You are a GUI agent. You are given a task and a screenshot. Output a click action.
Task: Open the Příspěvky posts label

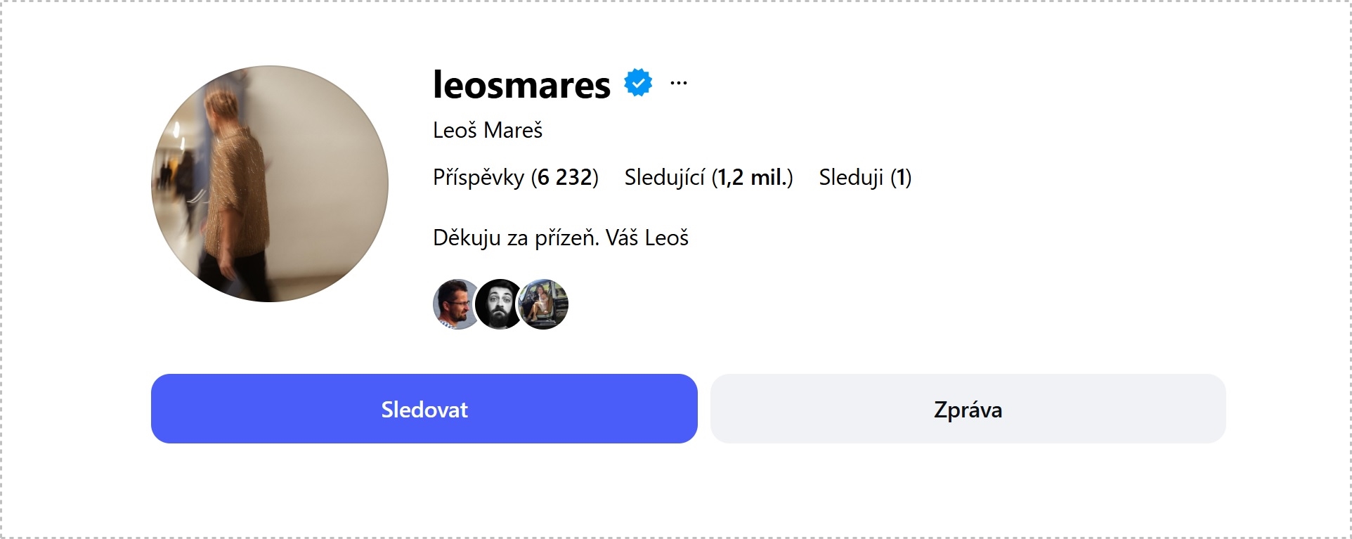pos(478,178)
